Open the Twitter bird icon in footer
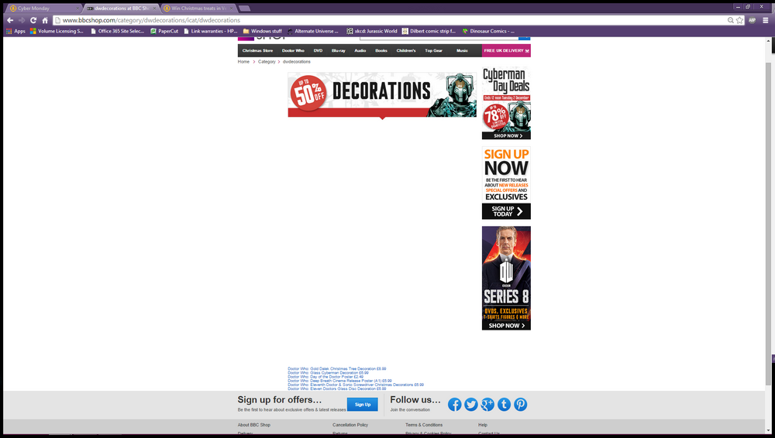This screenshot has width=775, height=438. point(471,405)
